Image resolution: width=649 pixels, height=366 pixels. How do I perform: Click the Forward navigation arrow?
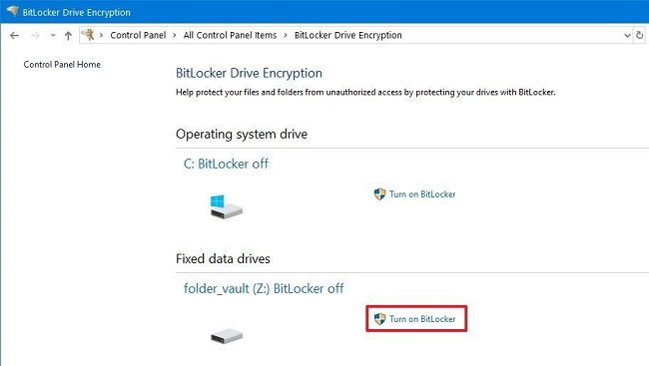[35, 36]
